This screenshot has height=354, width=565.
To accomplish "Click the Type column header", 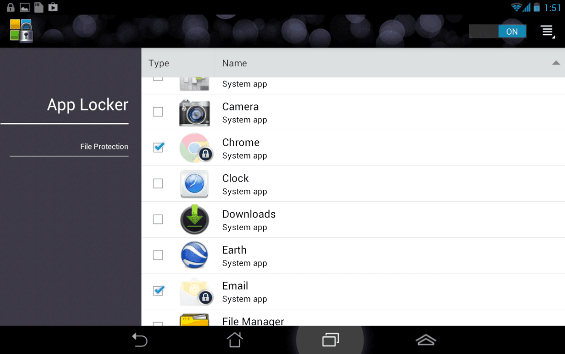I will click(x=159, y=63).
